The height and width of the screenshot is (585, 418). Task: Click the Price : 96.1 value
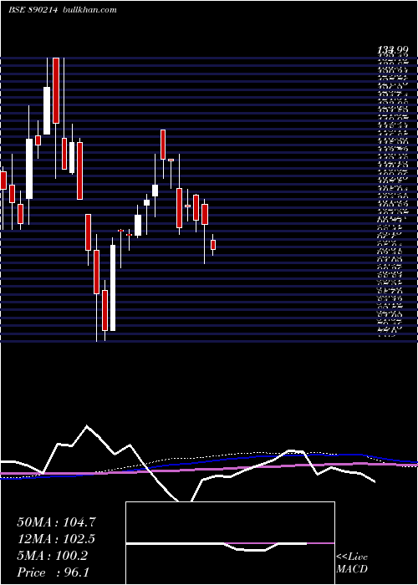pos(53,572)
